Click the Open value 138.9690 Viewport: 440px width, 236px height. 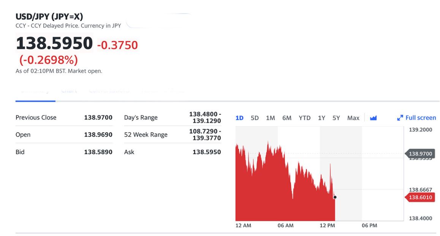click(x=98, y=135)
